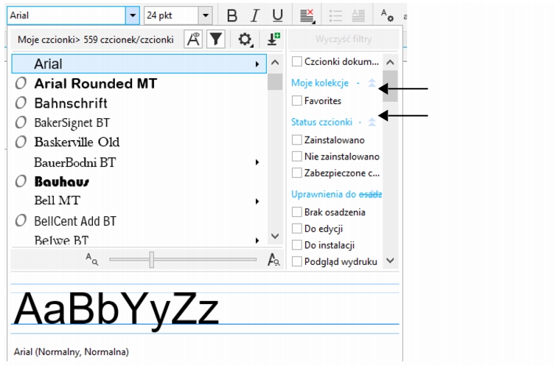
Task: Open the font size dropdown arrow
Action: coord(206,15)
